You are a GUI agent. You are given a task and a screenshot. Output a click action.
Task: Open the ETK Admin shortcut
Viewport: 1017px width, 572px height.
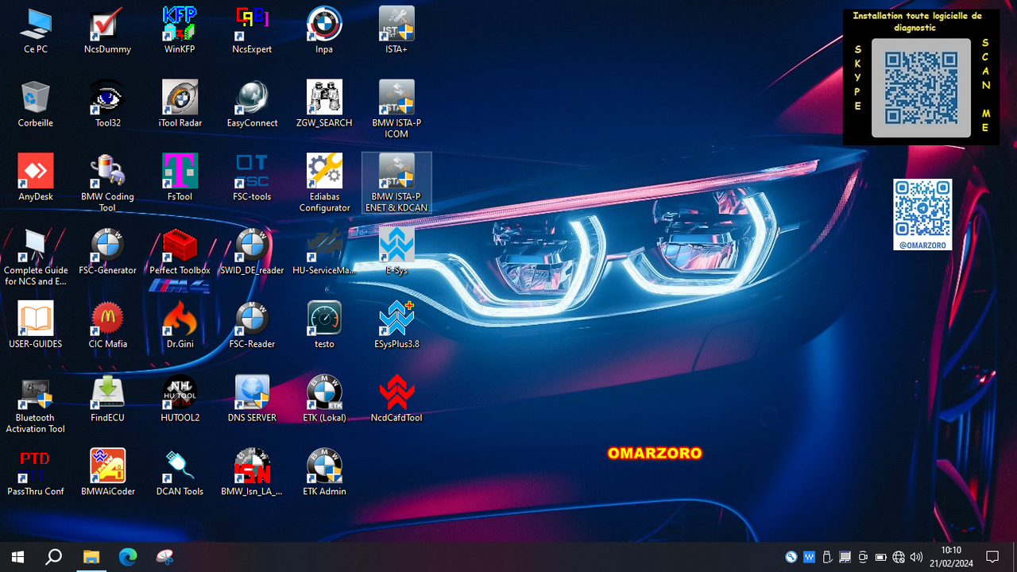tap(324, 473)
